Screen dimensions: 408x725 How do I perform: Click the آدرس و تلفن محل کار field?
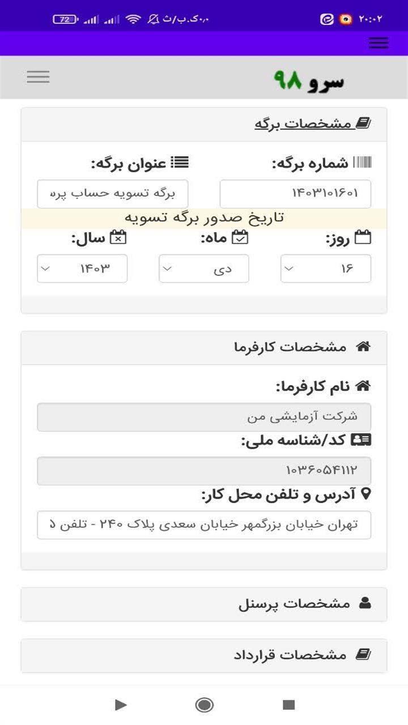point(204,525)
